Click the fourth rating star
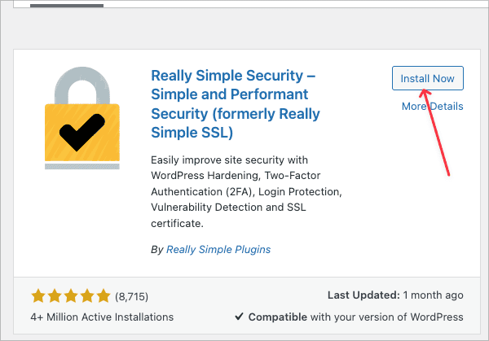Screen dimensions: 489x341 pos(86,296)
